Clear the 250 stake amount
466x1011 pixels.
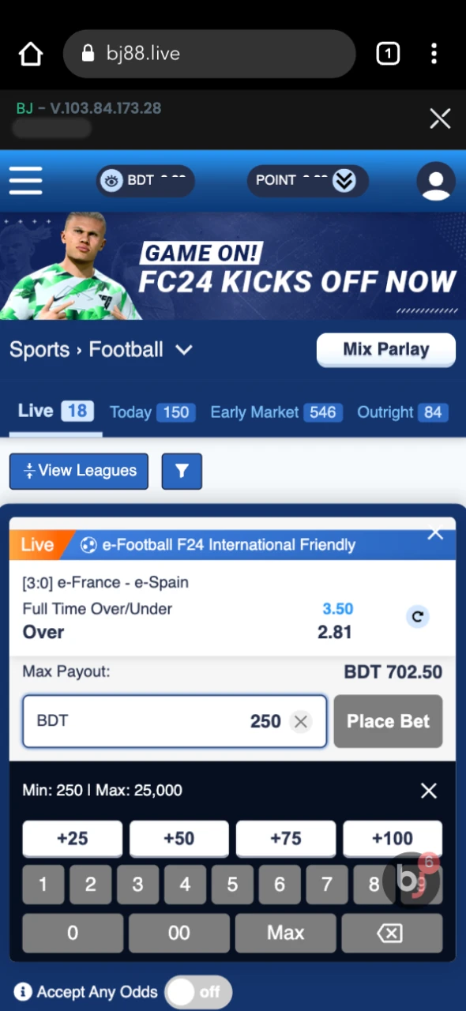tap(300, 721)
